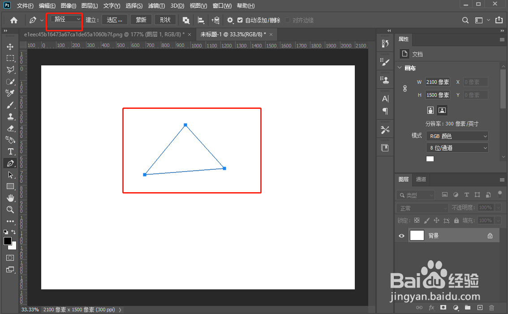Click the Share icon

[x=499, y=20]
